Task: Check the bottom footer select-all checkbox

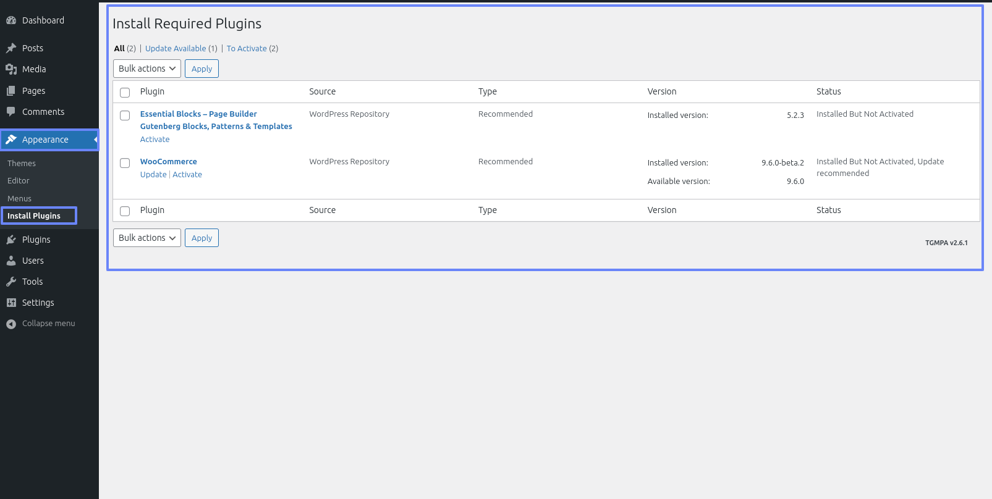Action: click(125, 211)
